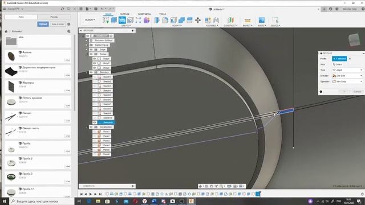Screen dimensions: 365x205
Task: Click the fourth Create tool icon
Action: (x=131, y=20)
